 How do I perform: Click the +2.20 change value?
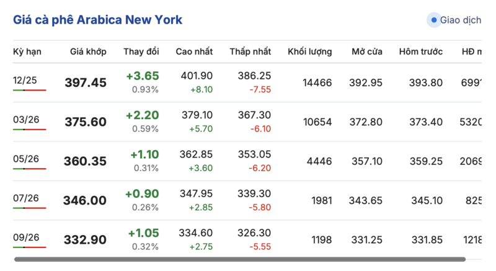(142, 115)
